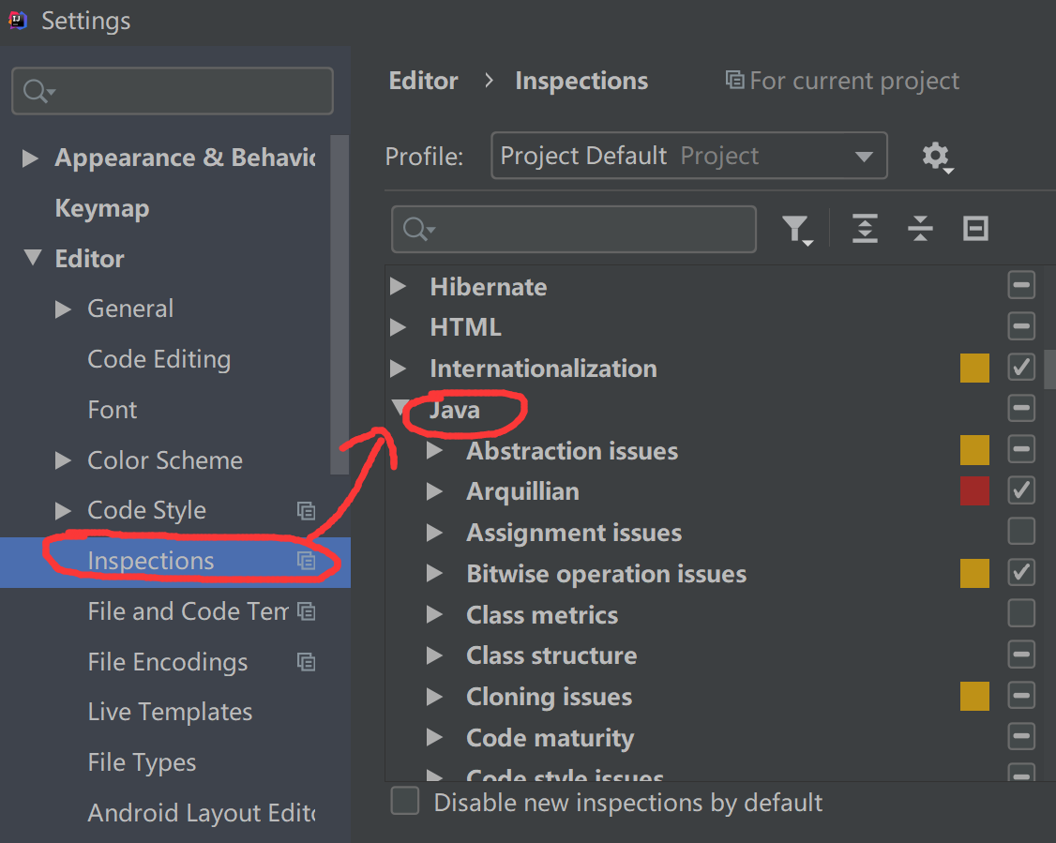Expand the Class metrics arrow
Viewport: 1056px width, 843px height.
(434, 615)
